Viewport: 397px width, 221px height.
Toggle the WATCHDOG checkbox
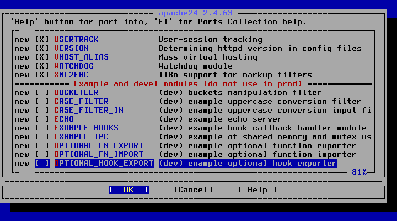[x=42, y=66]
